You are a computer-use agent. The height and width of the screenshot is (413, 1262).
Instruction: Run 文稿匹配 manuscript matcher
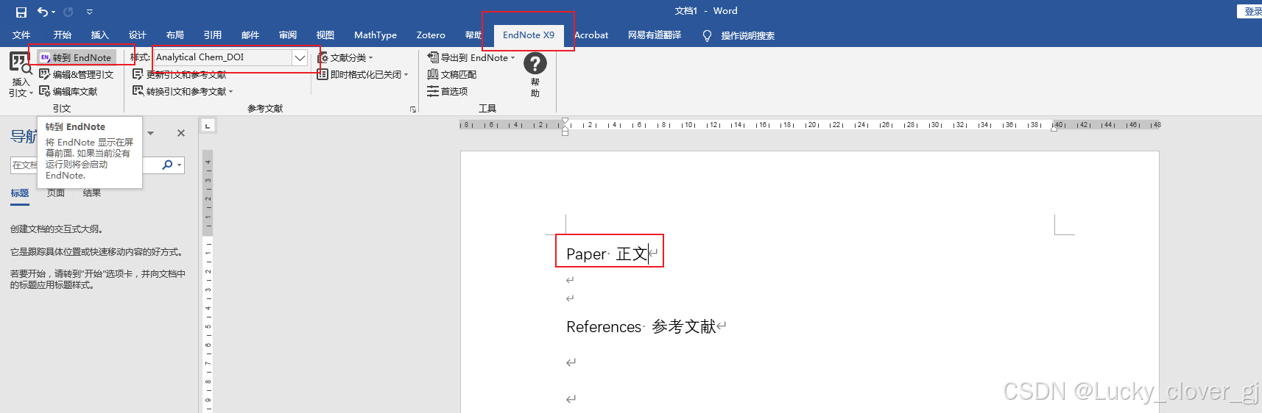[x=452, y=74]
